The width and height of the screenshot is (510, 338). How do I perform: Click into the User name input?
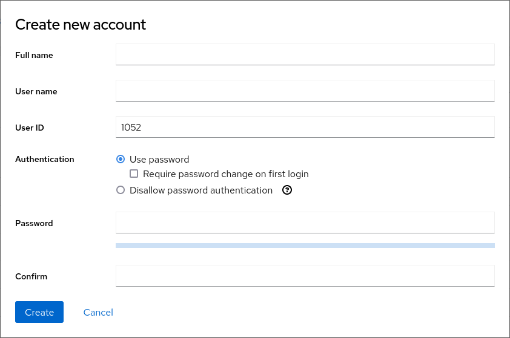tap(305, 91)
